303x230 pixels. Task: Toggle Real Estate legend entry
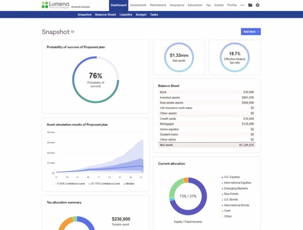coord(230,194)
